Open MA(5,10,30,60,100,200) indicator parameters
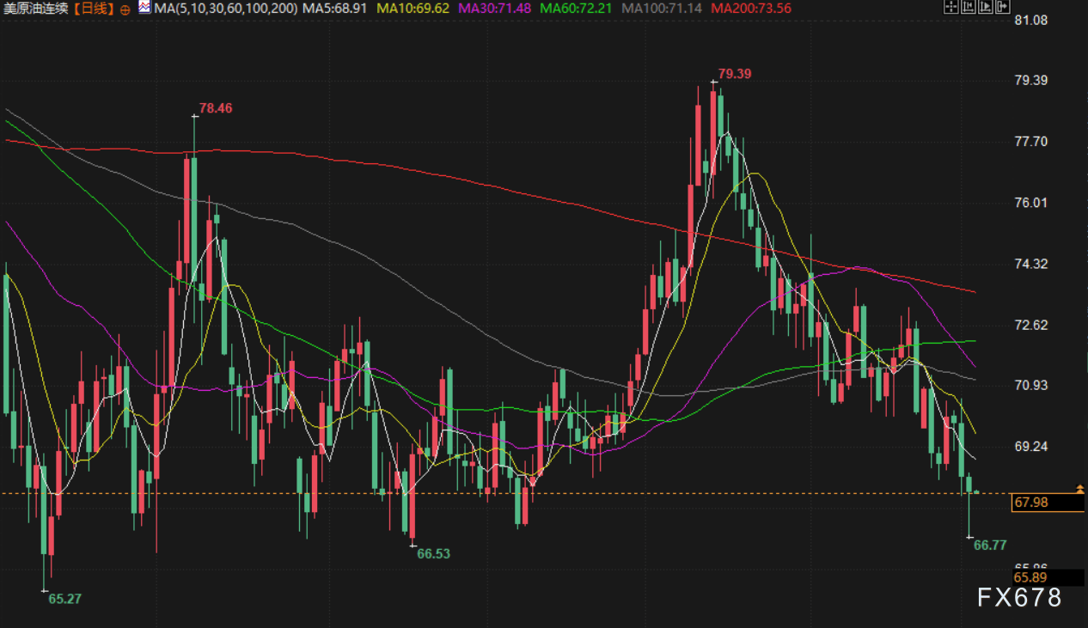Viewport: 1088px width, 628px height. 225,9
